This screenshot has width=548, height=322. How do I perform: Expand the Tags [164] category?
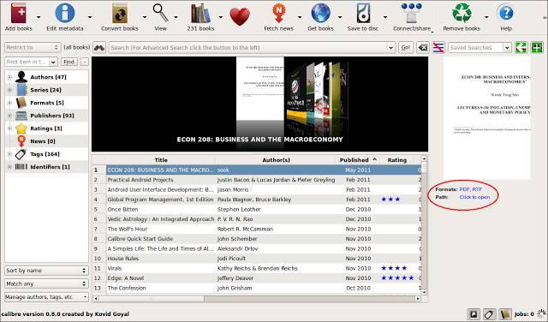(9, 154)
